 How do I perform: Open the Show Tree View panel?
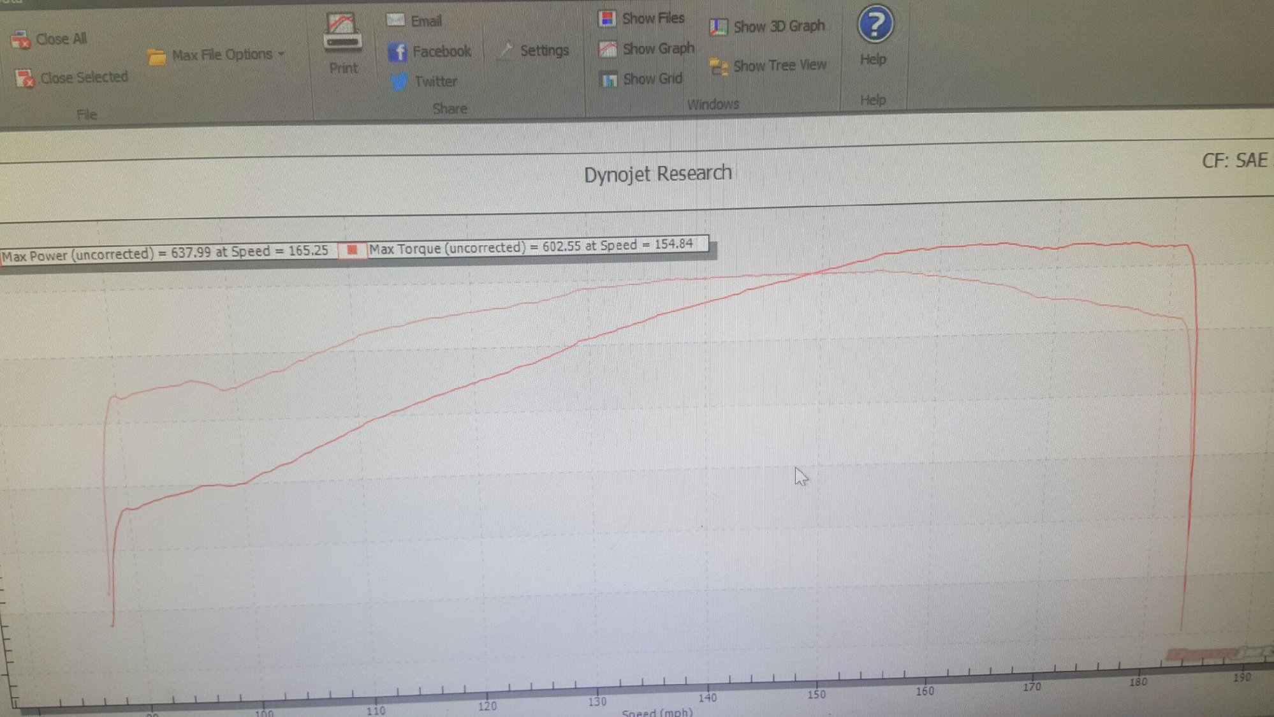coord(768,66)
